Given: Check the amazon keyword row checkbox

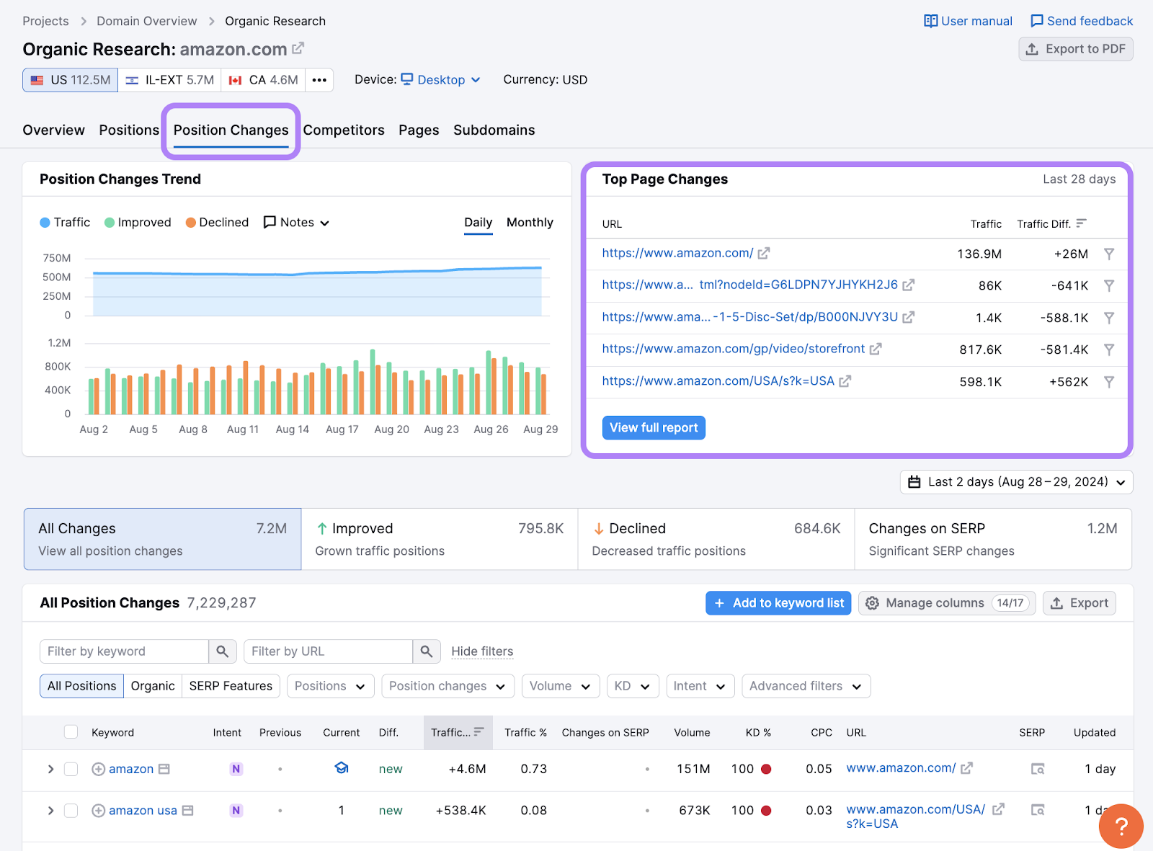Looking at the screenshot, I should [71, 769].
